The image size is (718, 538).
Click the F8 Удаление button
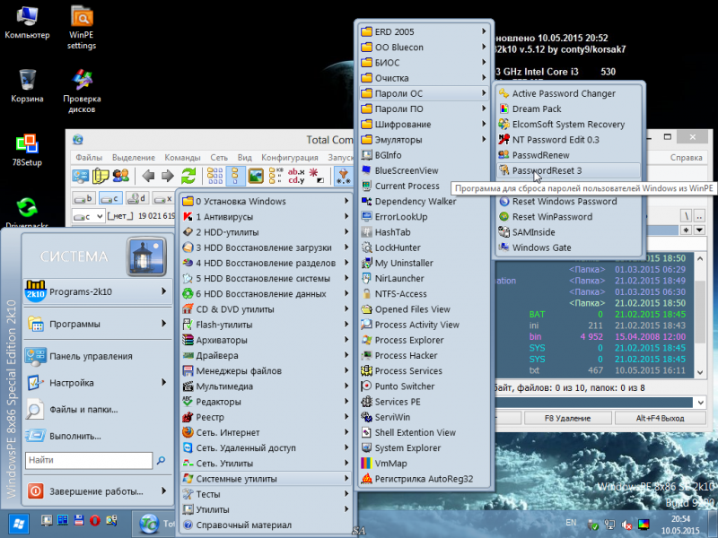(x=567, y=418)
